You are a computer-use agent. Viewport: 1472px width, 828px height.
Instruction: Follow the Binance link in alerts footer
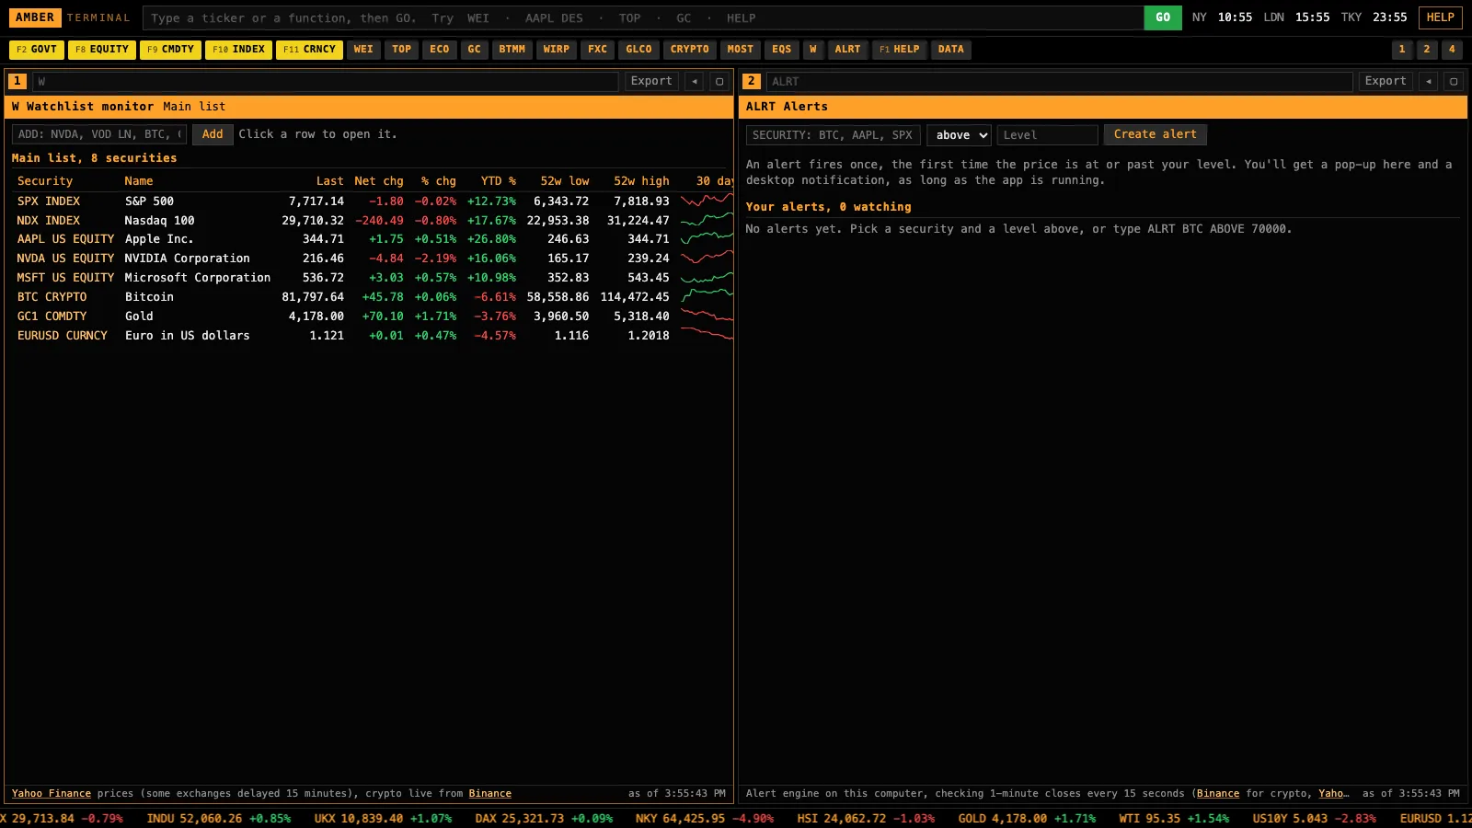(x=1218, y=793)
